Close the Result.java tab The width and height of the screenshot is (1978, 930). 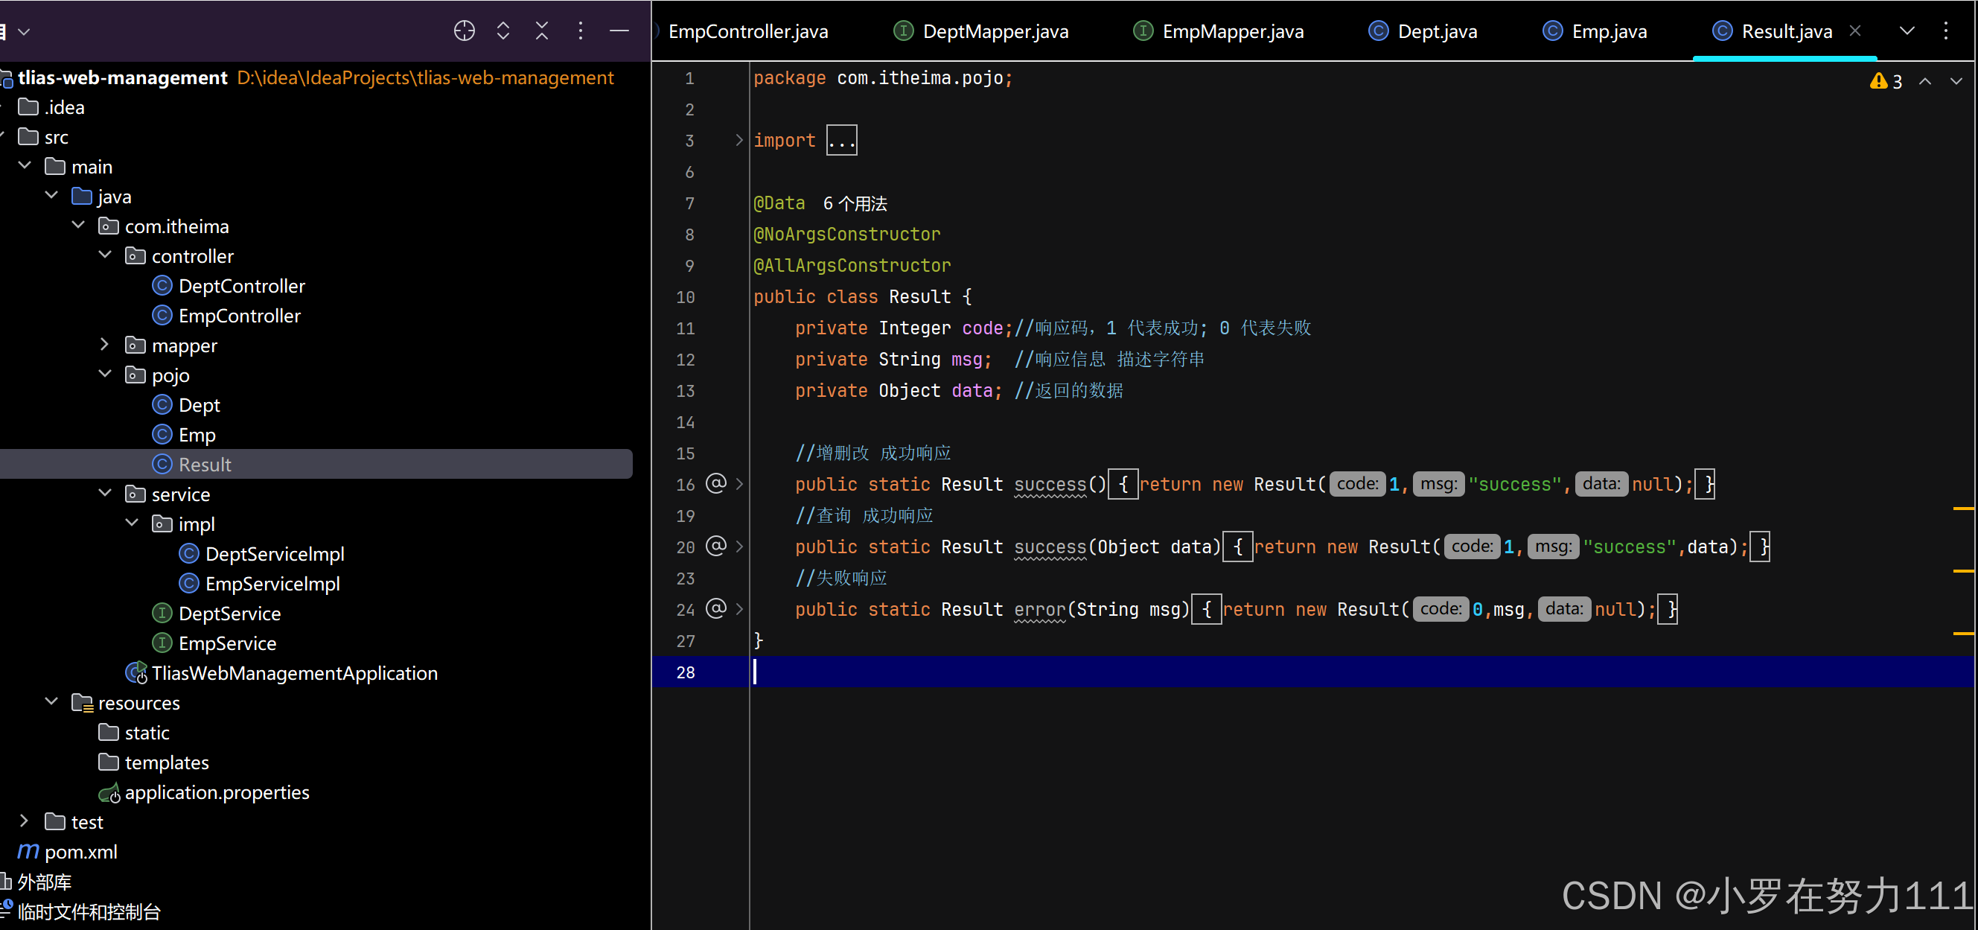coord(1854,31)
